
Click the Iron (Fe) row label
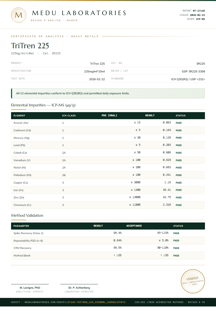click(x=18, y=190)
